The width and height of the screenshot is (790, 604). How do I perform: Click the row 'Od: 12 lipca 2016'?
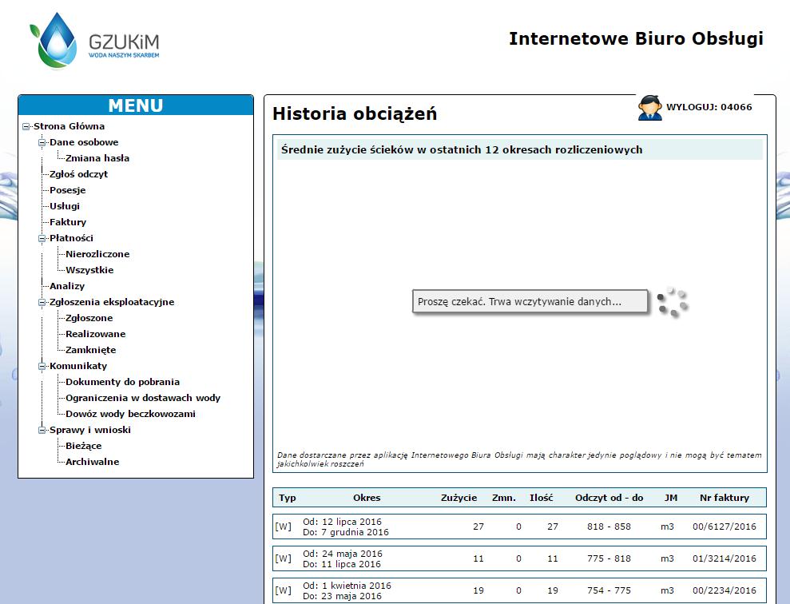519,527
